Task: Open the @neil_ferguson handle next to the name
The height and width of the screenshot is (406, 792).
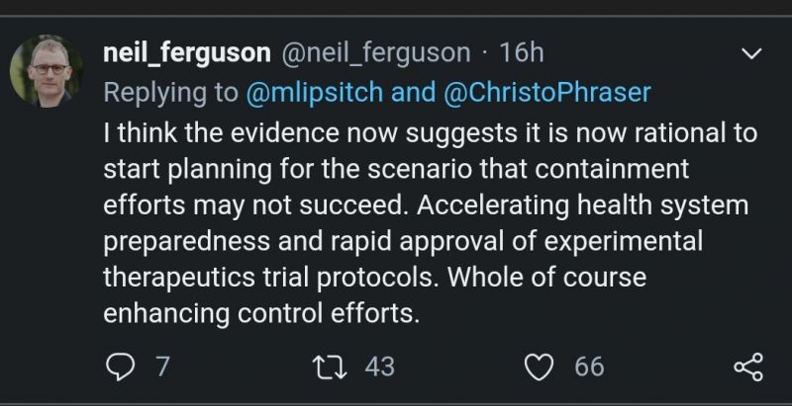Action: tap(377, 52)
